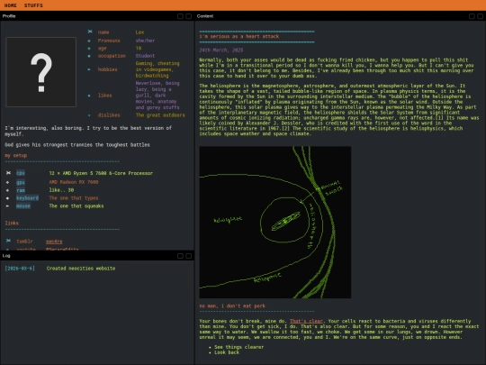Click the "God gives his strongest" sentence
This screenshot has height=365, width=486.
click(77, 145)
